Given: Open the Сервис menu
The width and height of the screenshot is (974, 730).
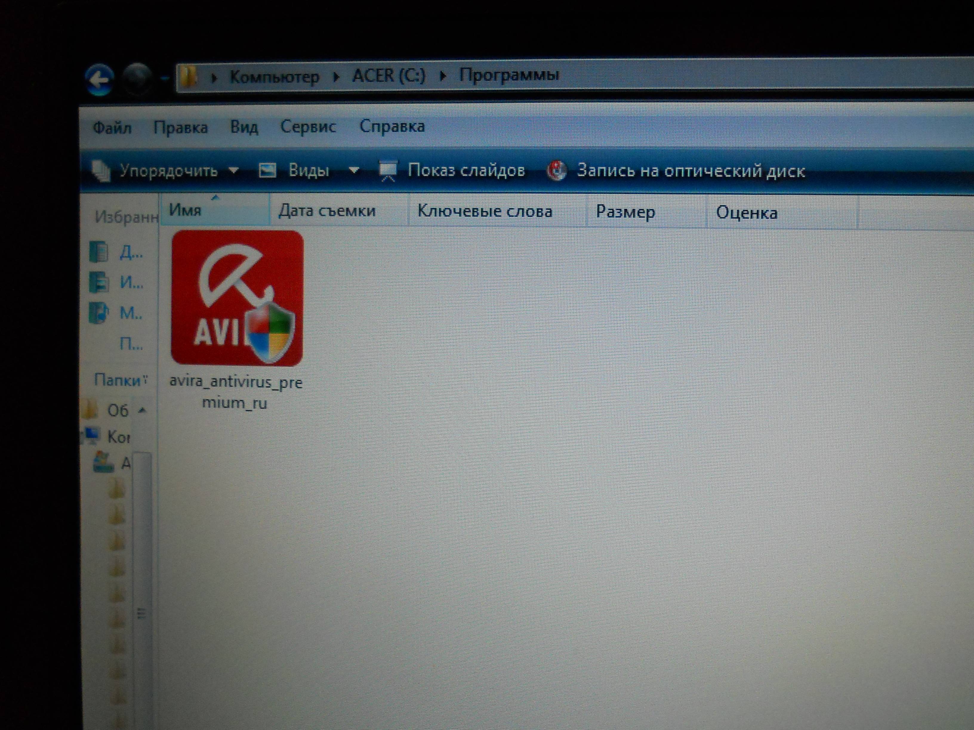Looking at the screenshot, I should pos(308,127).
